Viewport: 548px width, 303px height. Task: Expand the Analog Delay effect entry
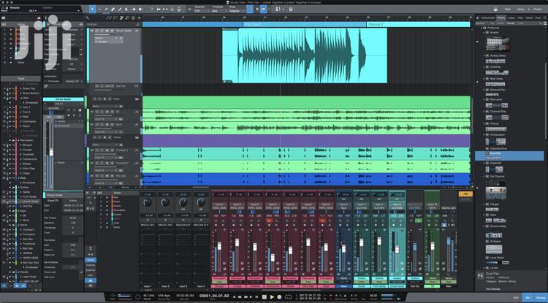point(484,55)
